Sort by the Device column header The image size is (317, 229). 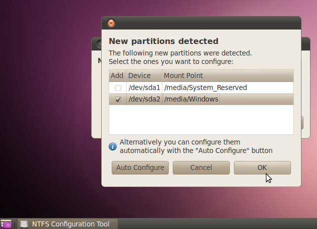pos(139,75)
